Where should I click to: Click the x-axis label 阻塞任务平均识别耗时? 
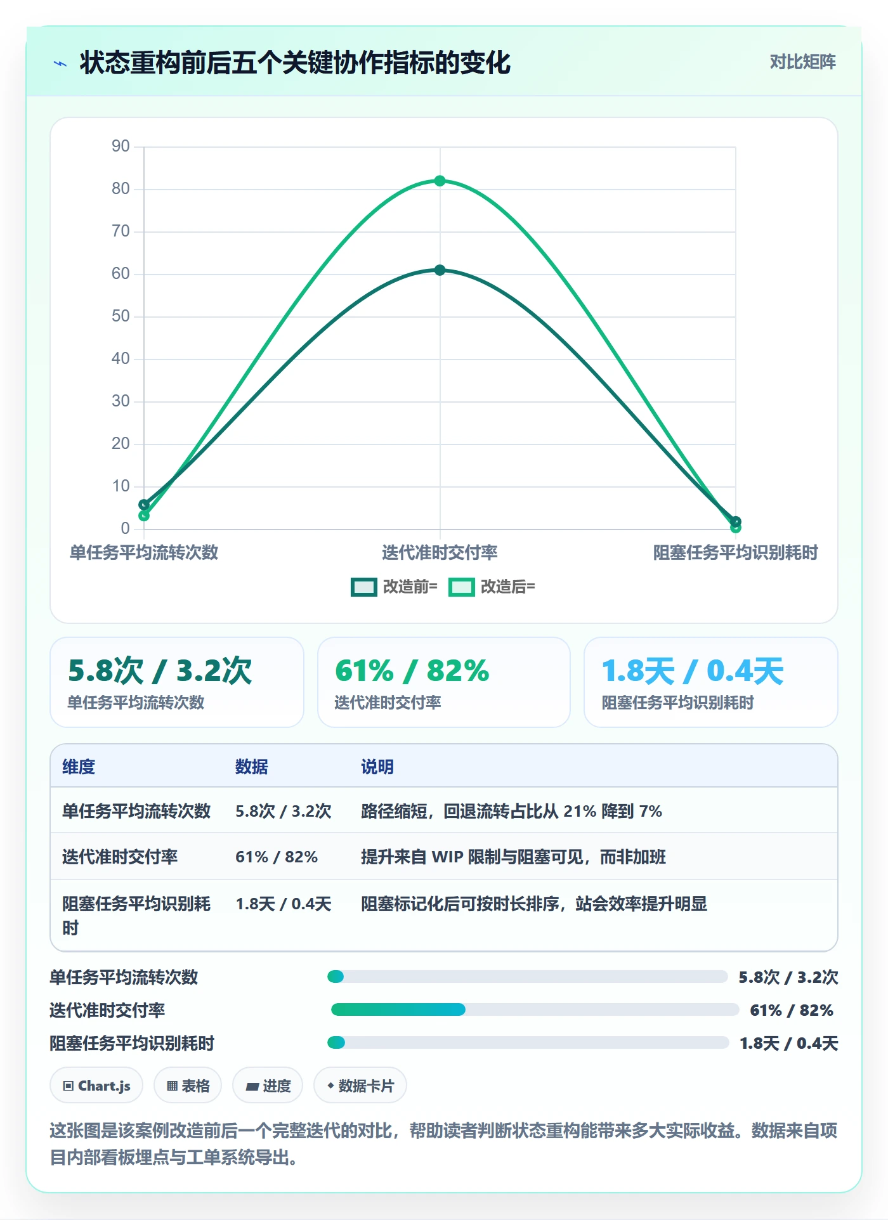(735, 552)
